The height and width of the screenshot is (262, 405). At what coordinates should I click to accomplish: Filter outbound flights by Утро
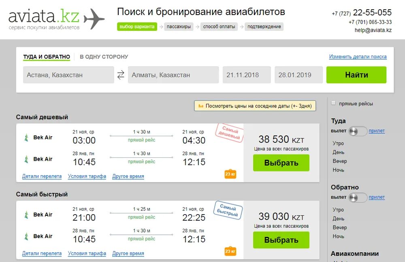pyautogui.click(x=338, y=143)
